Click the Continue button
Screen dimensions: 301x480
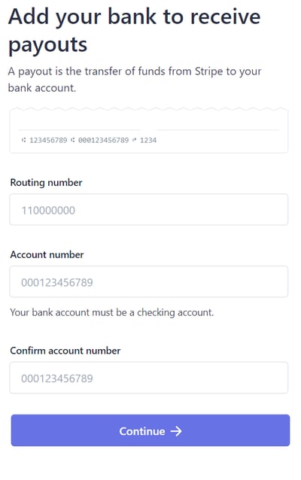click(150, 430)
